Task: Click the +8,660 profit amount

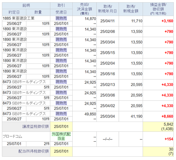Action: (167, 116)
